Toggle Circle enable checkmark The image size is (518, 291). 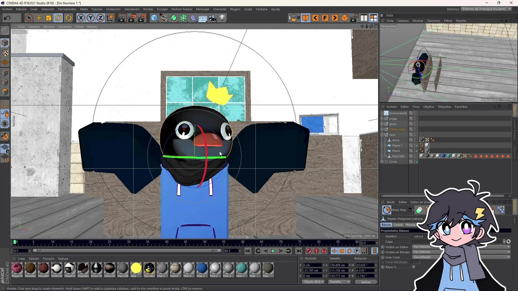pos(417,162)
